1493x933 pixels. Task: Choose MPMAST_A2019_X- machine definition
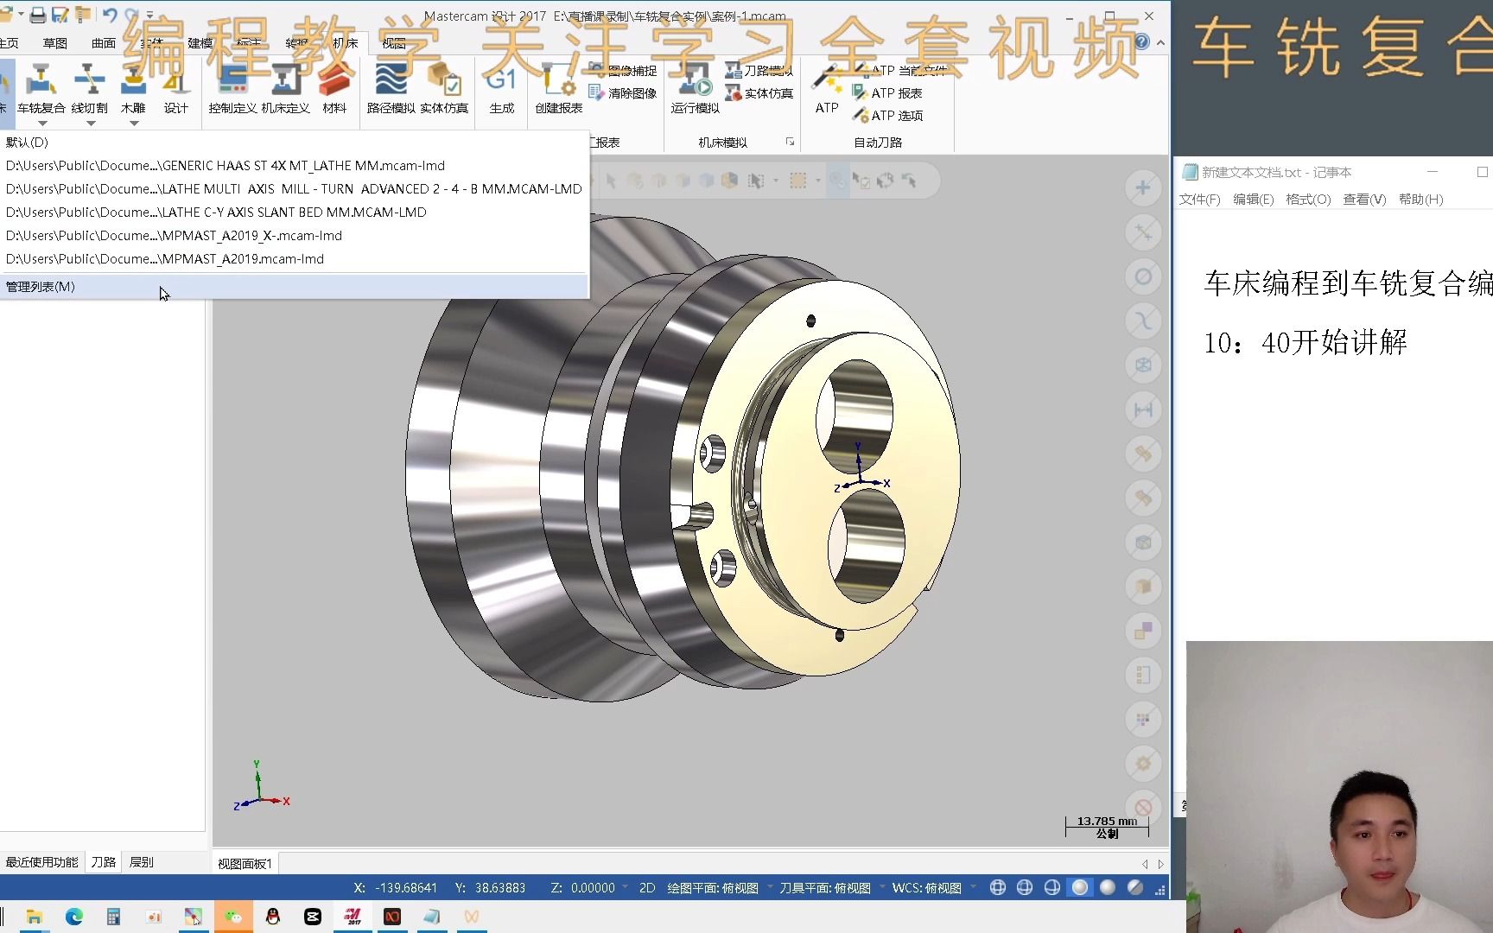(294, 235)
